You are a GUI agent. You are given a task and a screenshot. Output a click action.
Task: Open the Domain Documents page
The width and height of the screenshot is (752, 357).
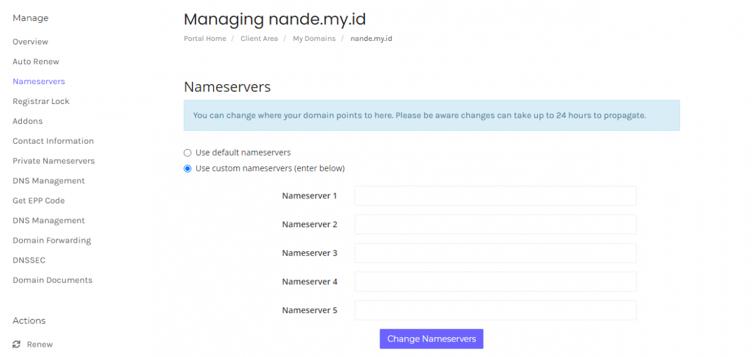[x=52, y=280]
